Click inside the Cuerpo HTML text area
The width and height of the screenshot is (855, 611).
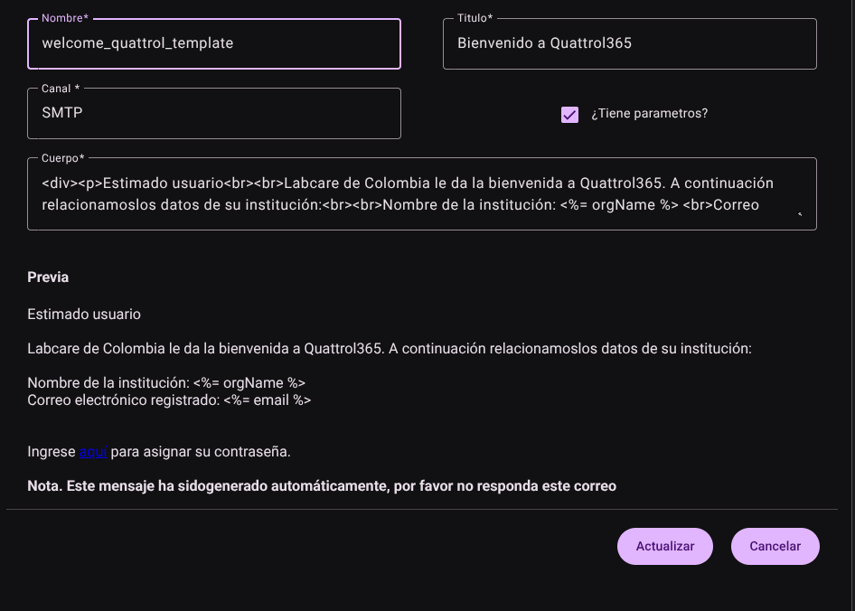[x=422, y=193]
